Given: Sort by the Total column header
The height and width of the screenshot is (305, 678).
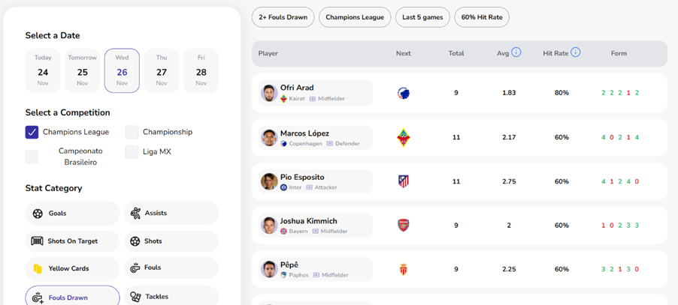Looking at the screenshot, I should pos(456,53).
